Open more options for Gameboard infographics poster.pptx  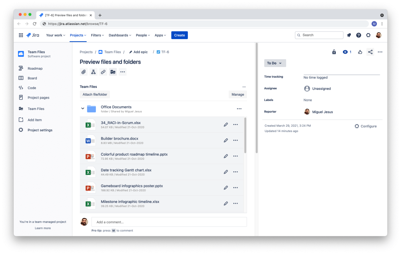236,188
